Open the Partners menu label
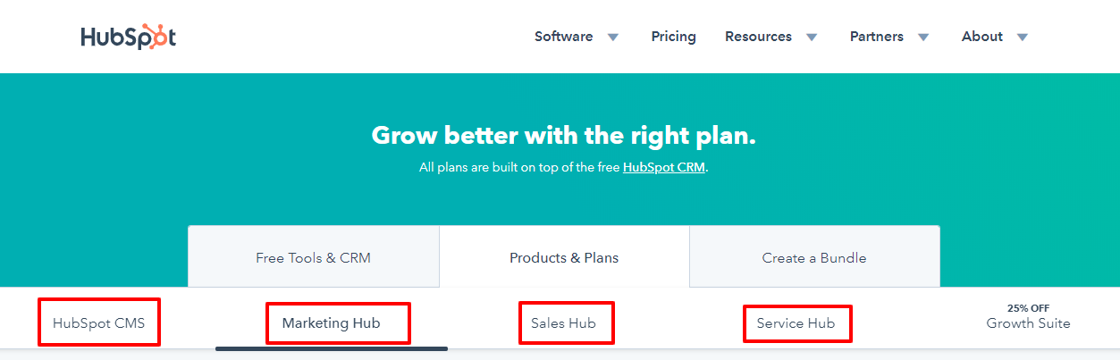The width and height of the screenshot is (1120, 360). pyautogui.click(x=877, y=37)
